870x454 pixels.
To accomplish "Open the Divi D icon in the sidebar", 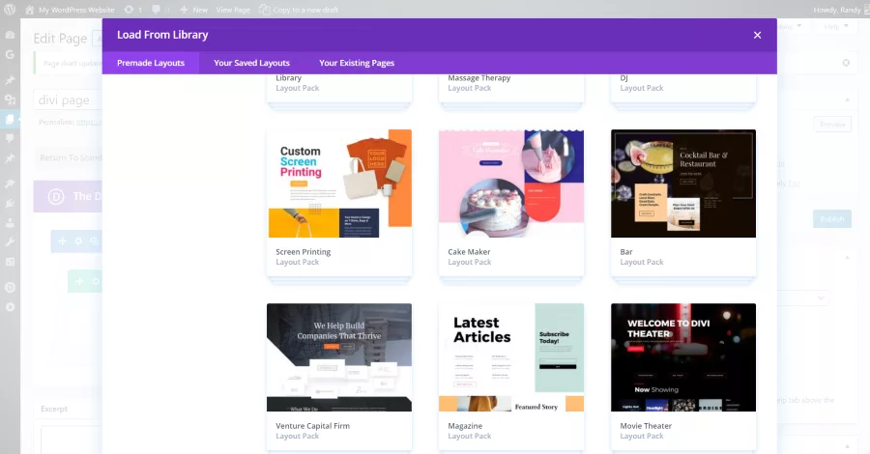I will 10,287.
